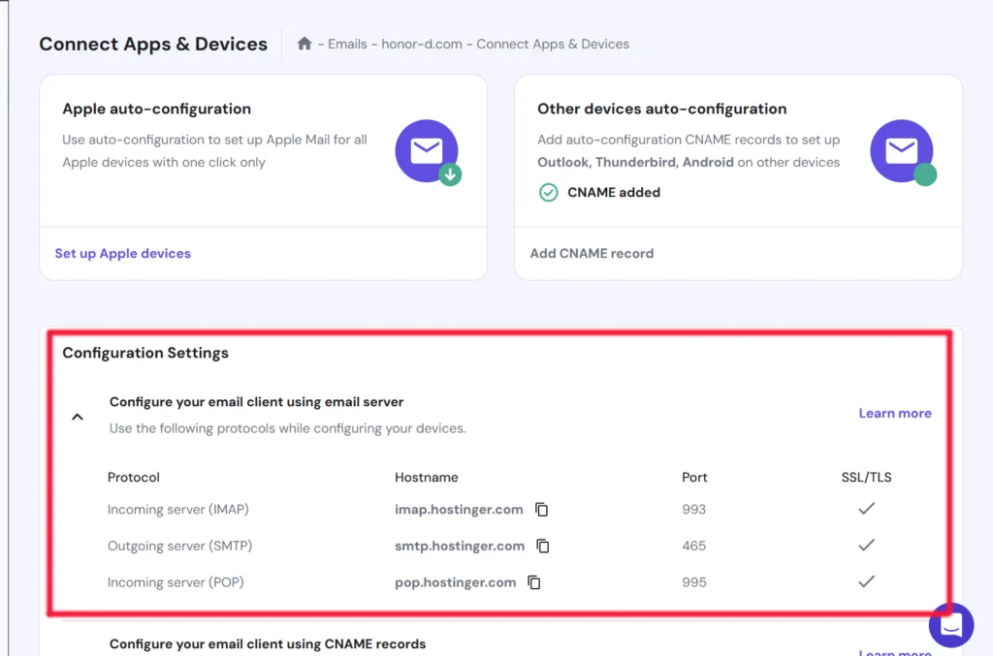The height and width of the screenshot is (656, 993).
Task: Copy imap.hostinger.com hostname
Action: coord(541,510)
